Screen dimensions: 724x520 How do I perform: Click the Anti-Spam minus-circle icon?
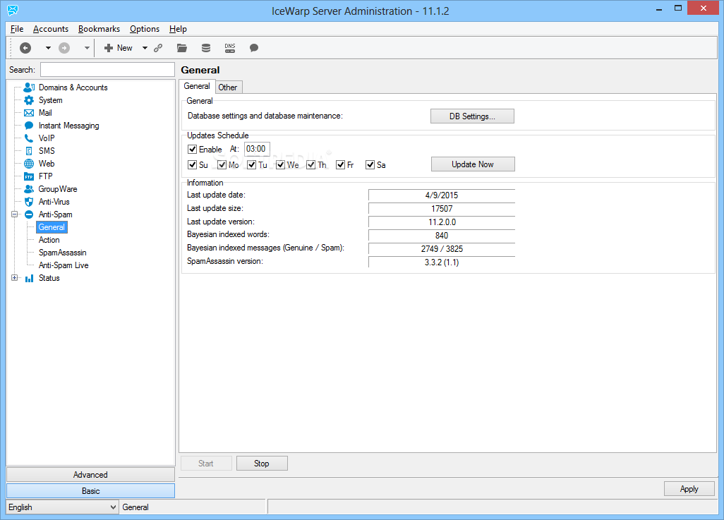point(29,214)
